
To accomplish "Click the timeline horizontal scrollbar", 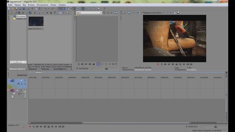I will (136, 123).
